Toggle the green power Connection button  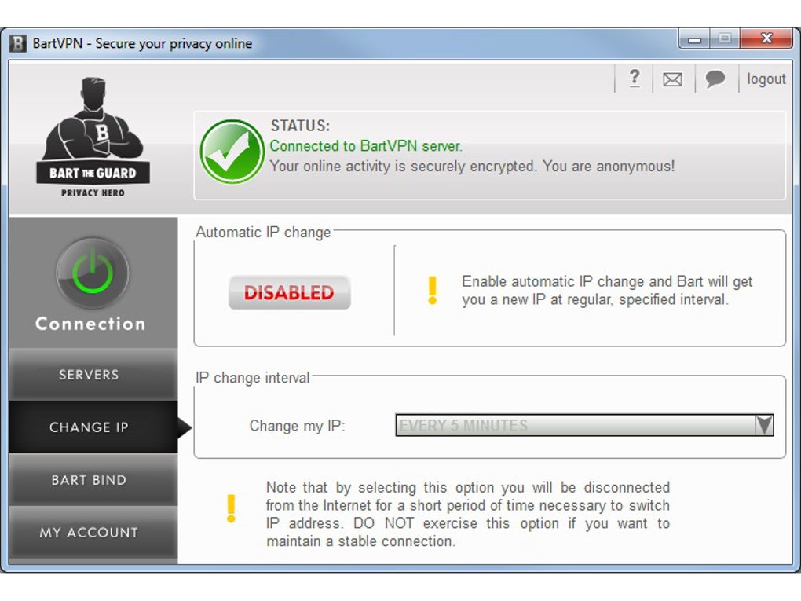click(x=93, y=273)
